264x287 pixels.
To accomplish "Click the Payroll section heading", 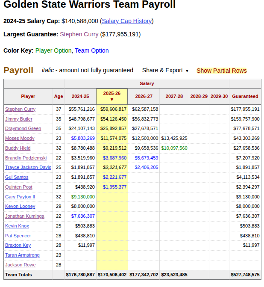I will point(18,70).
